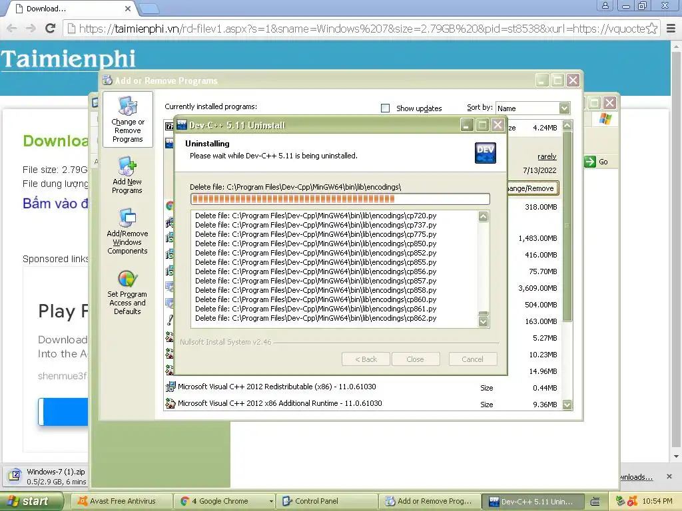Click the Cancel button in uninstaller
This screenshot has height=511, width=682.
(x=472, y=359)
